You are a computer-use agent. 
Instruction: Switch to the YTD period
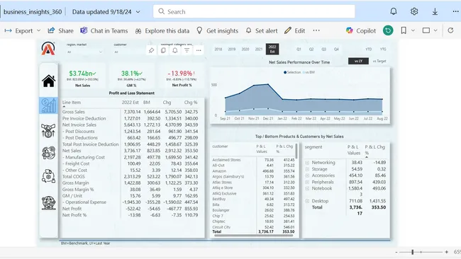(368, 50)
